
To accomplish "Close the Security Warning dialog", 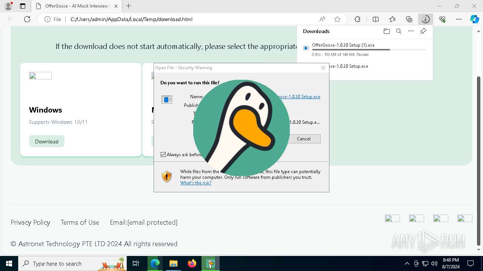I will [x=323, y=68].
